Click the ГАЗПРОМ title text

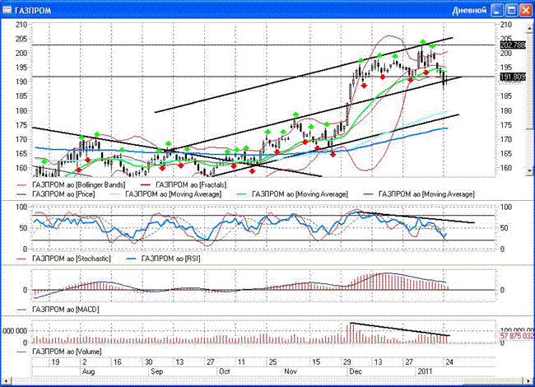pyautogui.click(x=33, y=11)
